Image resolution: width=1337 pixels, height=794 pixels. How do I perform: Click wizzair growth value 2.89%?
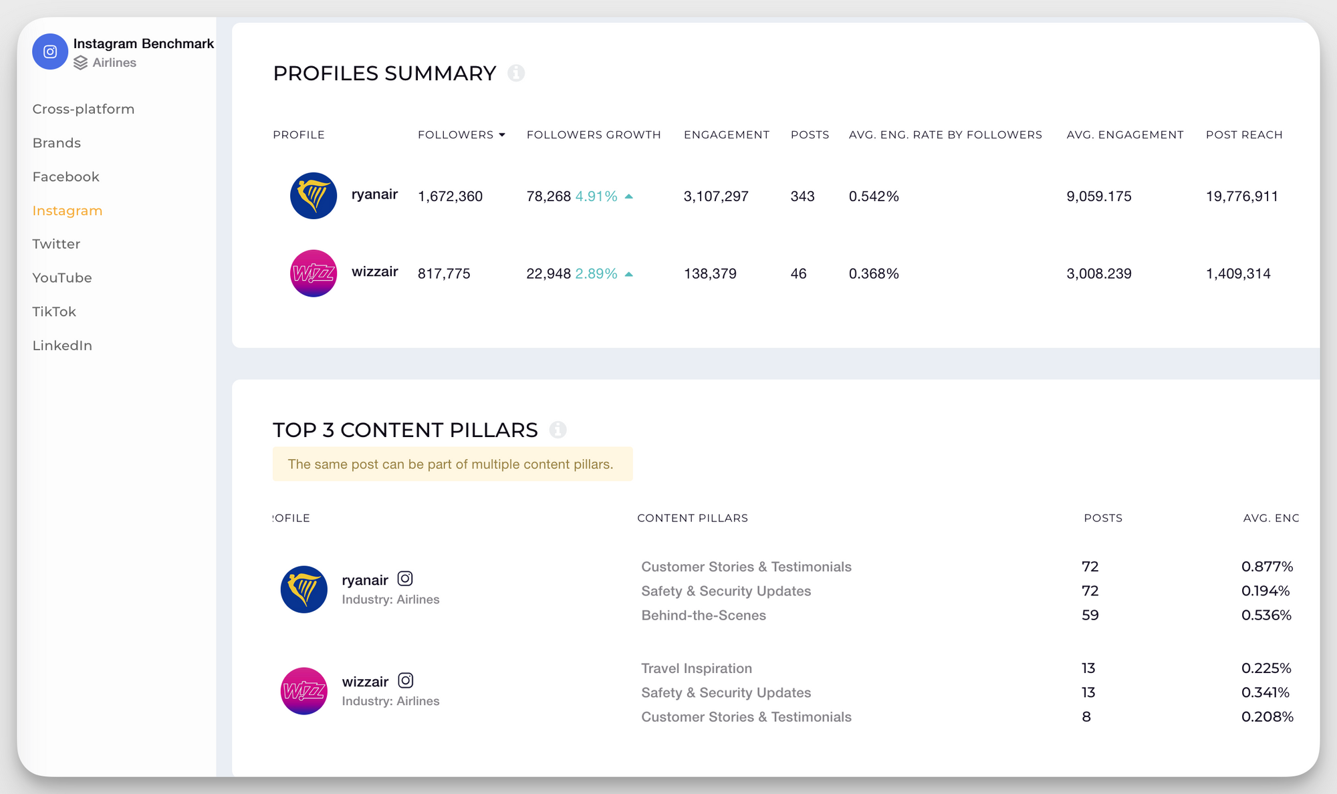pyautogui.click(x=596, y=274)
